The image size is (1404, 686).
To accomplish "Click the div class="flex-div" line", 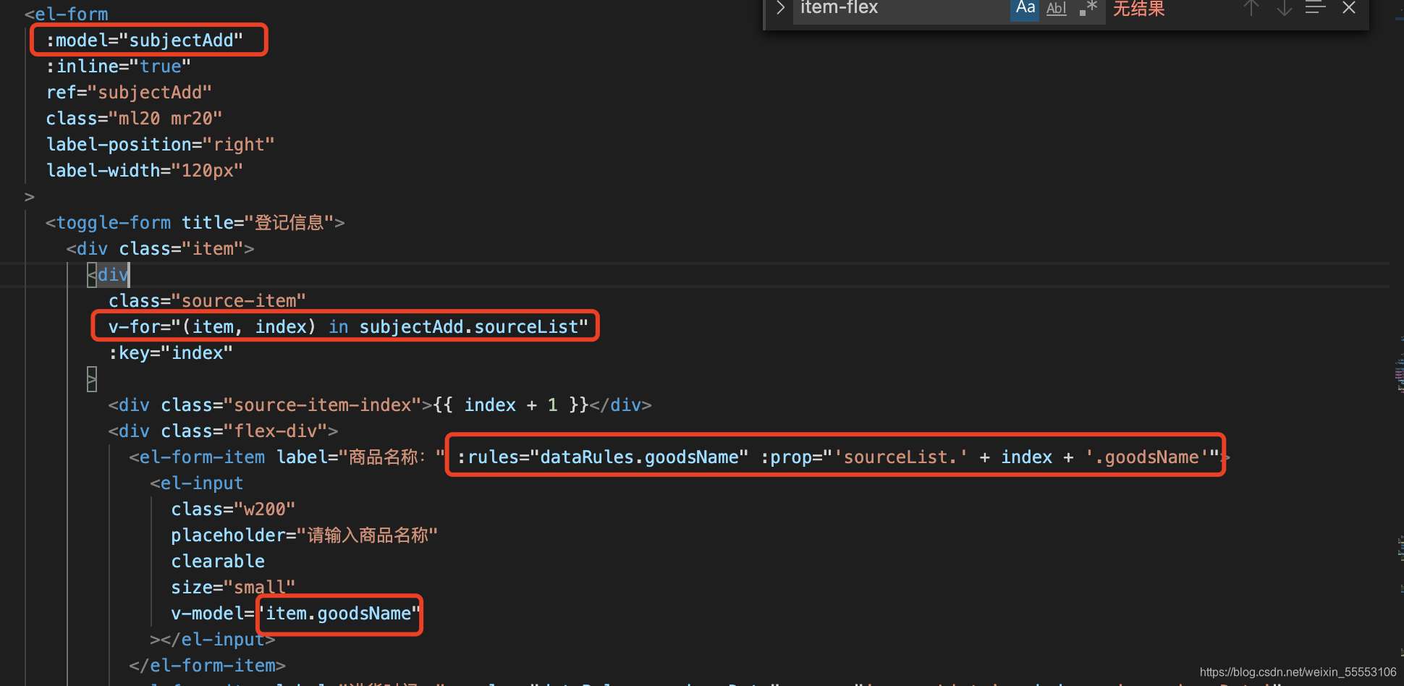I will pos(223,431).
